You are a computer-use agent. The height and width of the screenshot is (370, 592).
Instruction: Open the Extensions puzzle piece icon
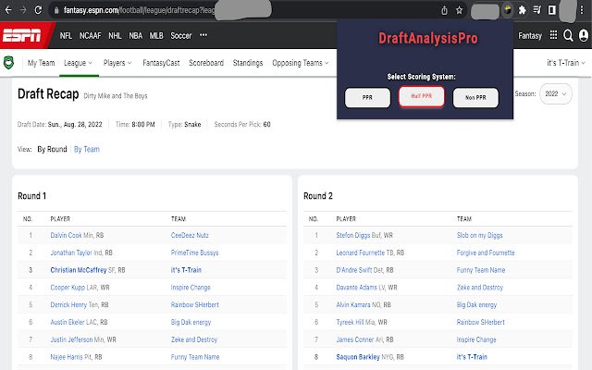click(522, 10)
